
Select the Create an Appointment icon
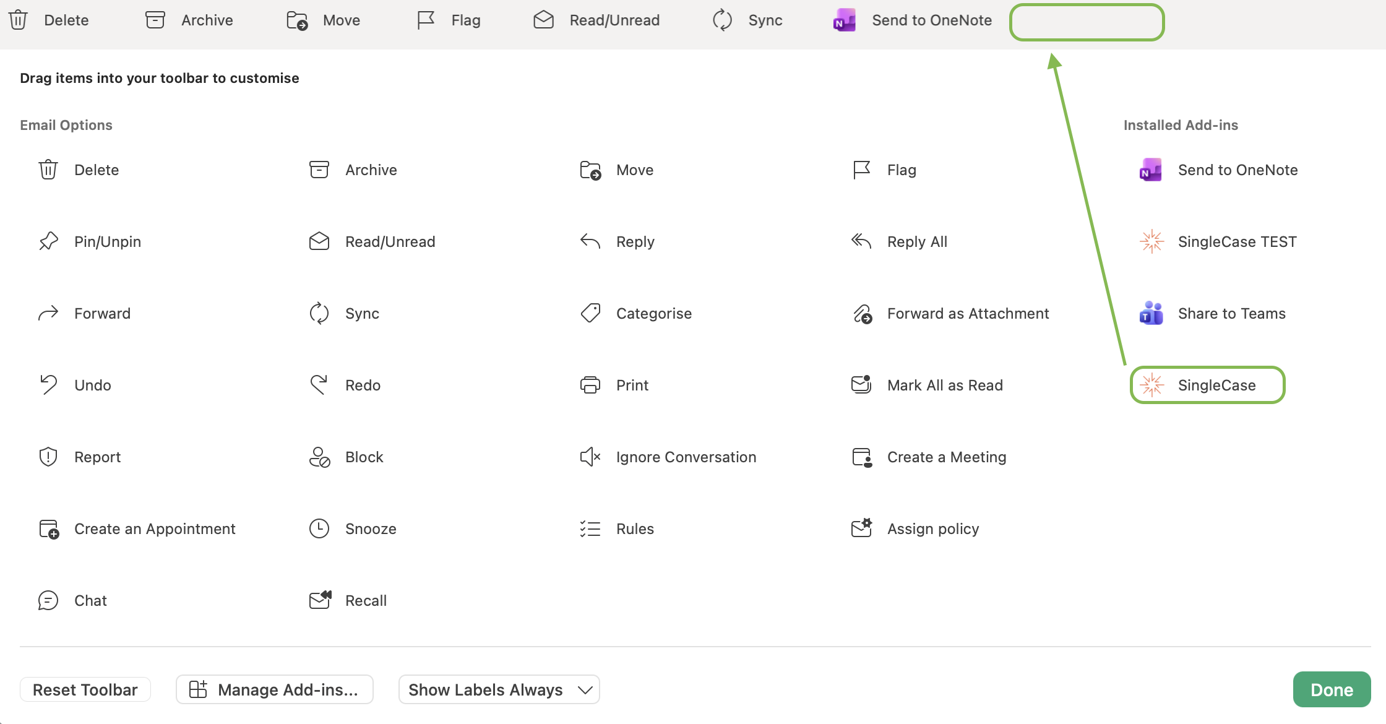pos(49,529)
